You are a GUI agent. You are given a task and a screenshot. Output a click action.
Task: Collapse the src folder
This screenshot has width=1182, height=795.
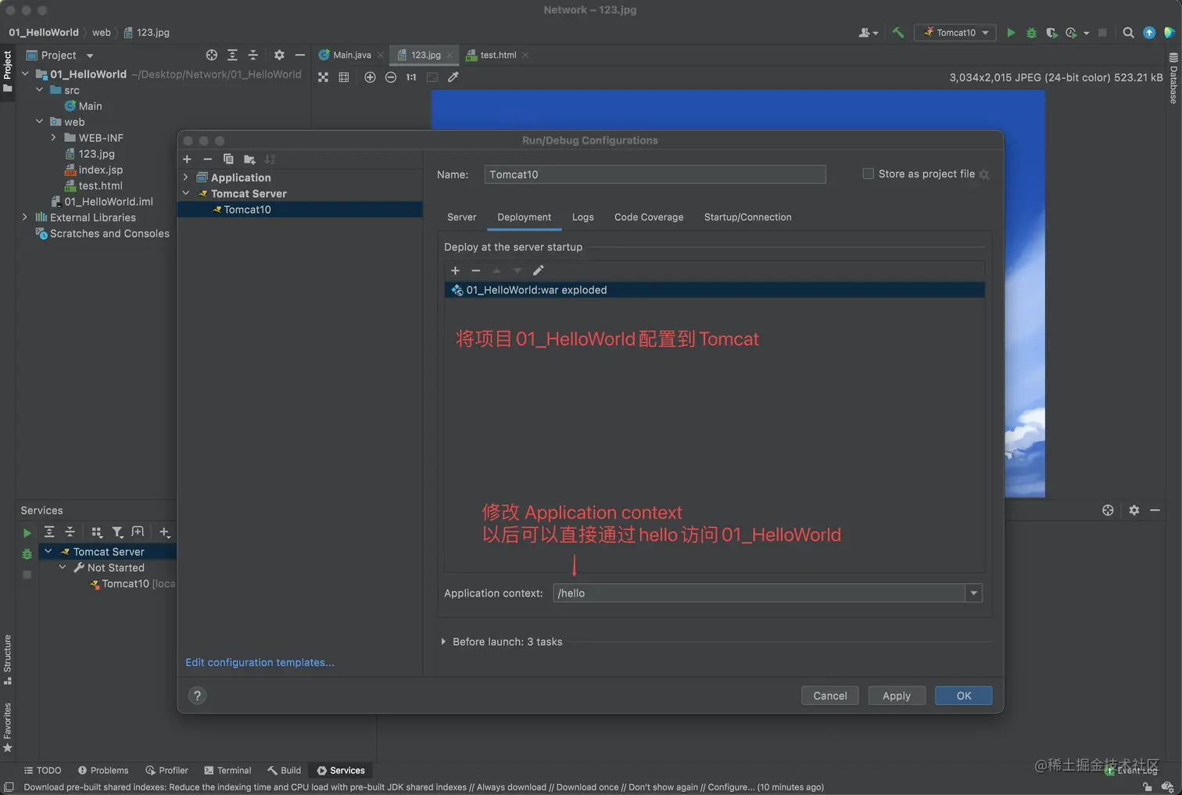click(x=39, y=90)
